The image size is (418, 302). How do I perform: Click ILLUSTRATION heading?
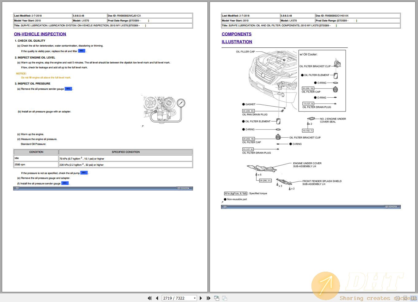point(237,42)
